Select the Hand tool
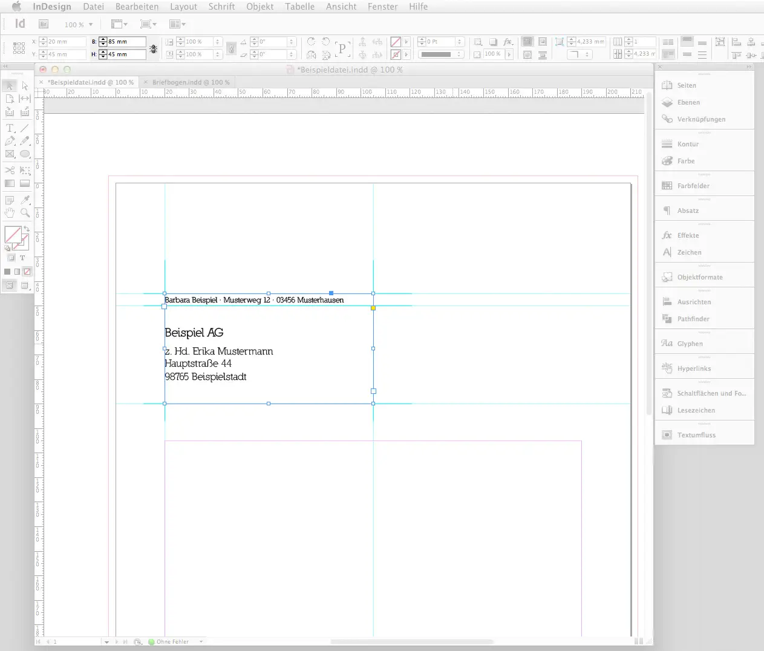 10,212
